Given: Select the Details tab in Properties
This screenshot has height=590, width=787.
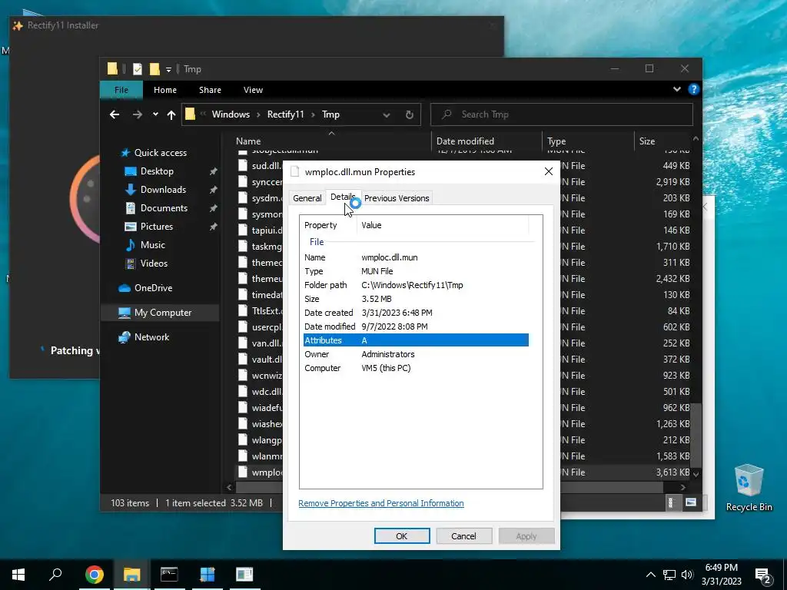Looking at the screenshot, I should pyautogui.click(x=343, y=197).
